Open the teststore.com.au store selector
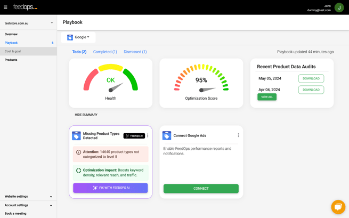The width and height of the screenshot is (349, 218). click(28, 23)
